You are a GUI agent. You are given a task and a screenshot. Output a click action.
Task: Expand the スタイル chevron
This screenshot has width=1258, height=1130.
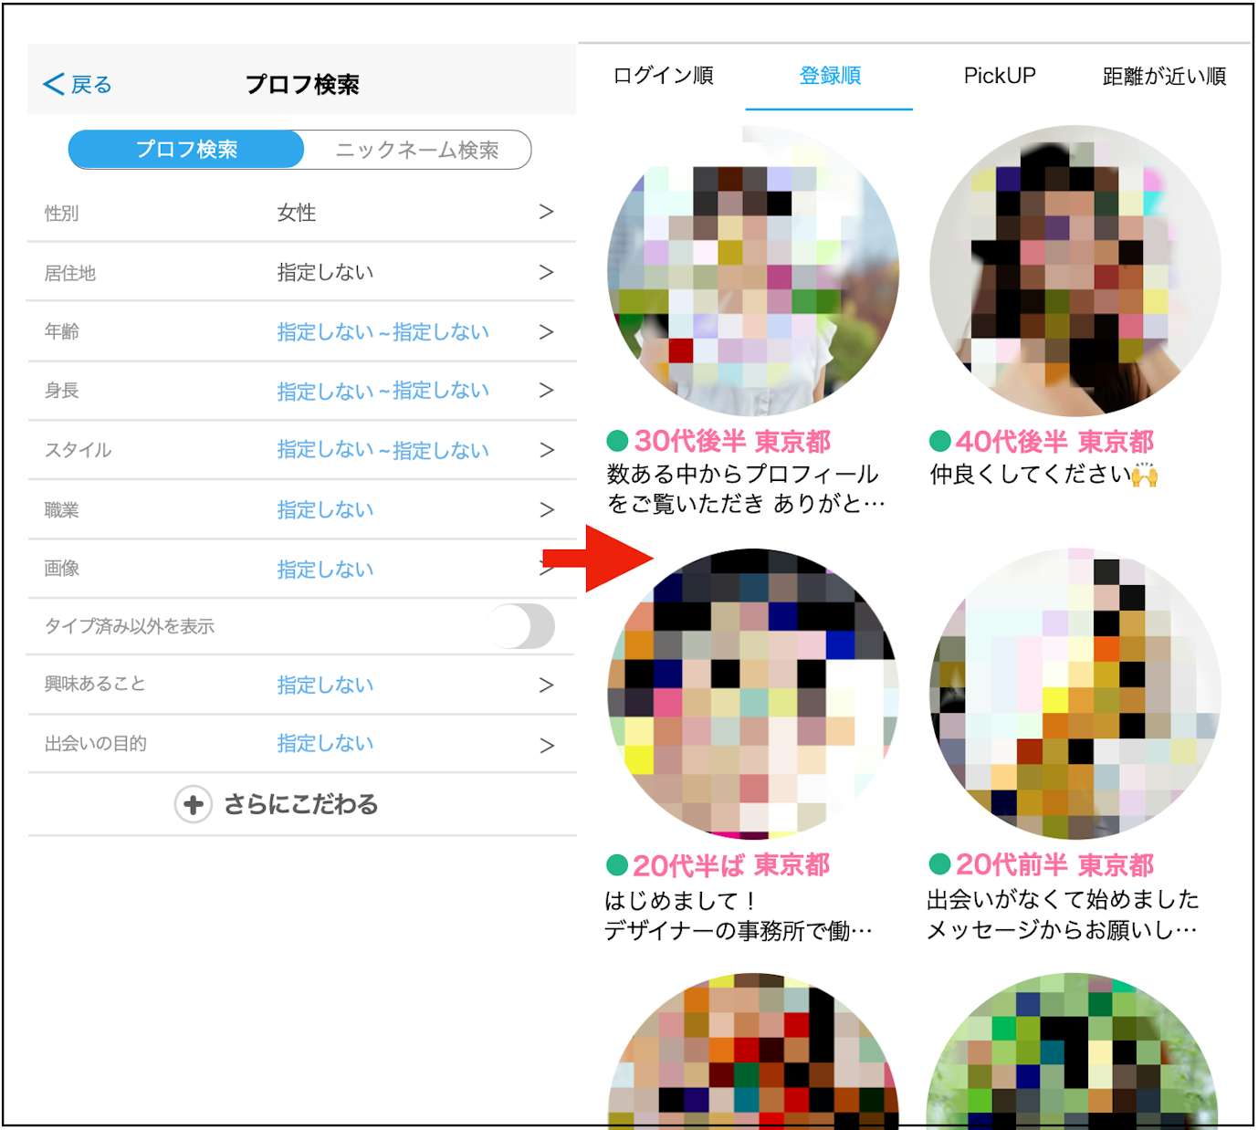546,450
